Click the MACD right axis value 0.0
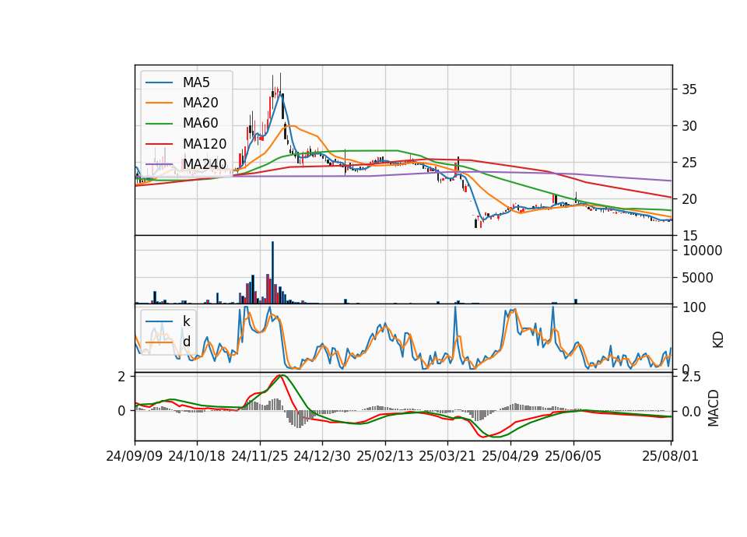 (x=691, y=411)
